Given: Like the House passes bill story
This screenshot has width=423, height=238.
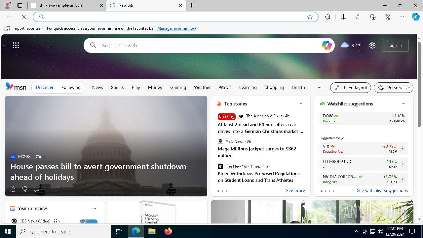Looking at the screenshot, I should coord(13,189).
